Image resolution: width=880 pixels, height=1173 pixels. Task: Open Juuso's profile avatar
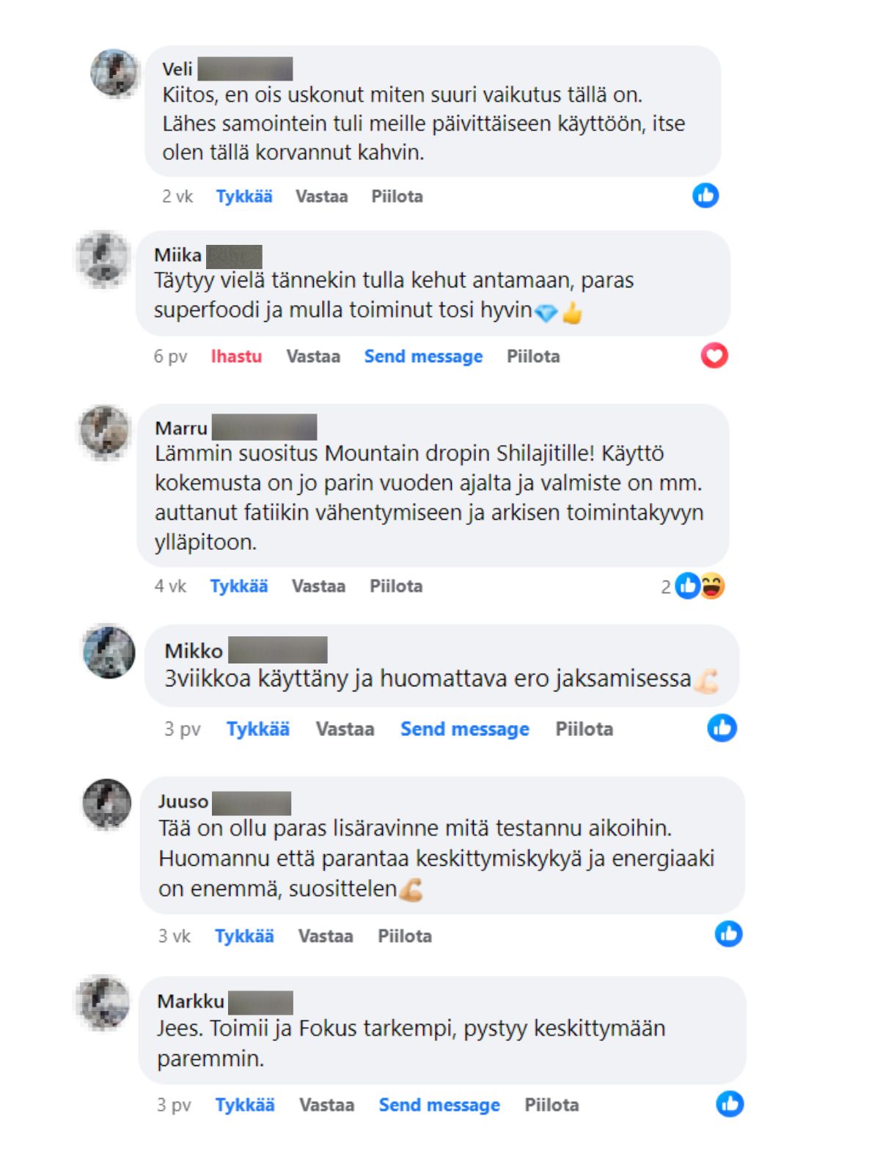(107, 804)
